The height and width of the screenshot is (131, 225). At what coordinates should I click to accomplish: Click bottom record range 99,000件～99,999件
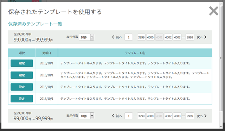(x=33, y=118)
